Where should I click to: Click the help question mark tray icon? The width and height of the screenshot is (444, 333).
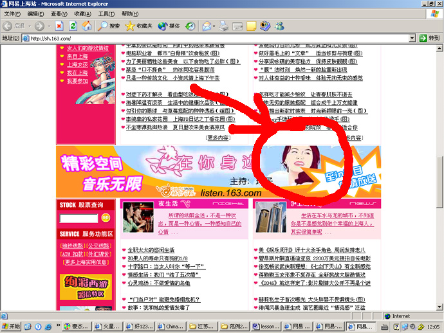click(396, 327)
